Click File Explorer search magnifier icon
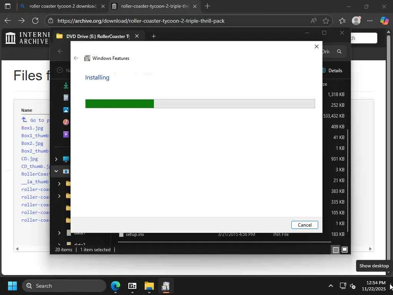Viewport: 393px width, 295px height. click(x=339, y=51)
